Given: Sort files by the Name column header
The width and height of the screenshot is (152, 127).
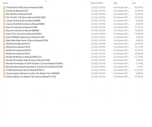Looking at the screenshot, I should [x=5, y=3].
